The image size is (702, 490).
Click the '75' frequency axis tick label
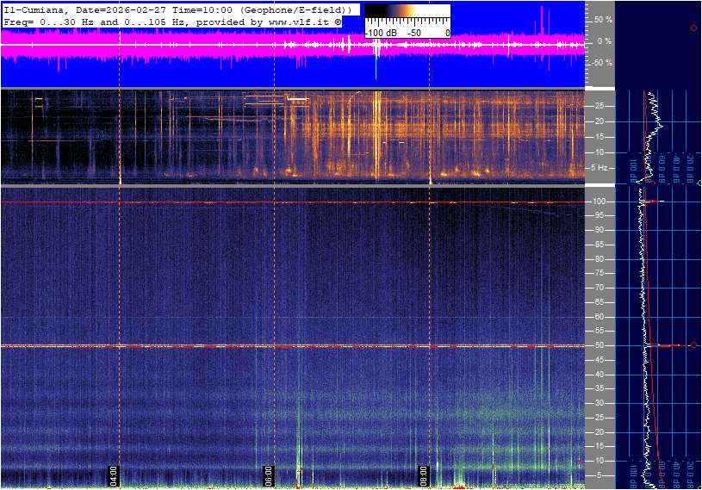coord(599,273)
